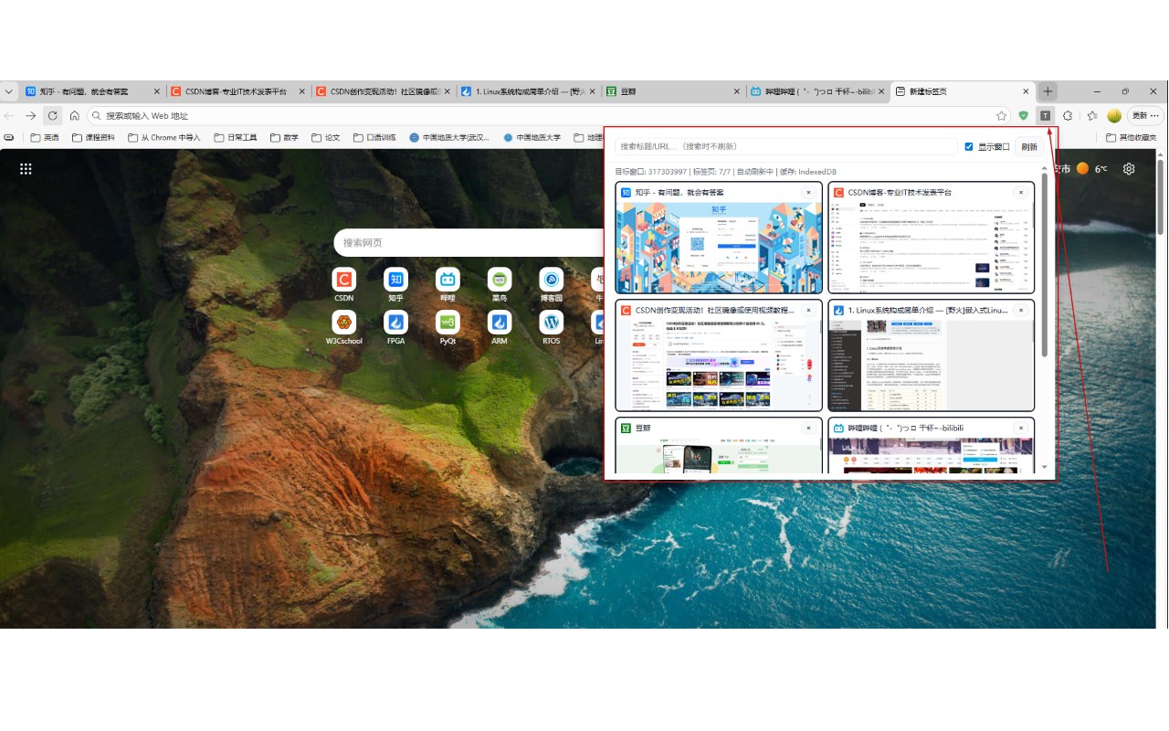Close the 哔哩哔哩 card in the popup

click(x=1021, y=428)
